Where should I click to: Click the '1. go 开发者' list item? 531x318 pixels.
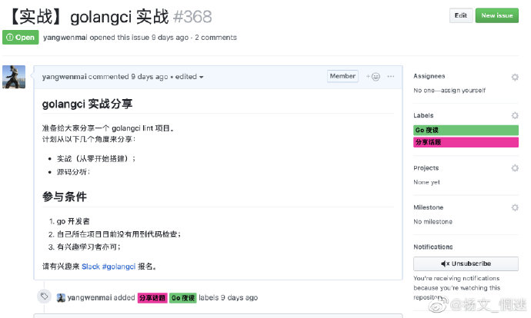click(x=69, y=221)
